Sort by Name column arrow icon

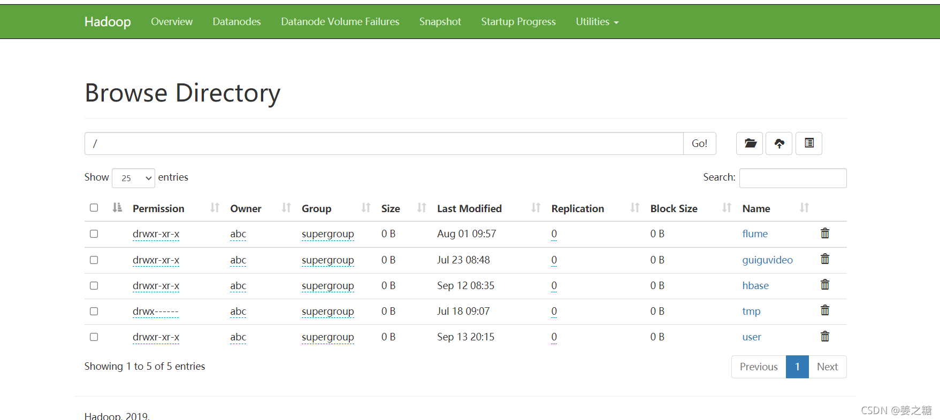tap(804, 208)
